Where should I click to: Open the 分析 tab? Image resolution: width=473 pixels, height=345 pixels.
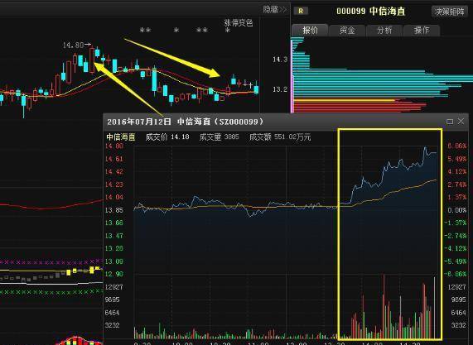click(x=384, y=30)
